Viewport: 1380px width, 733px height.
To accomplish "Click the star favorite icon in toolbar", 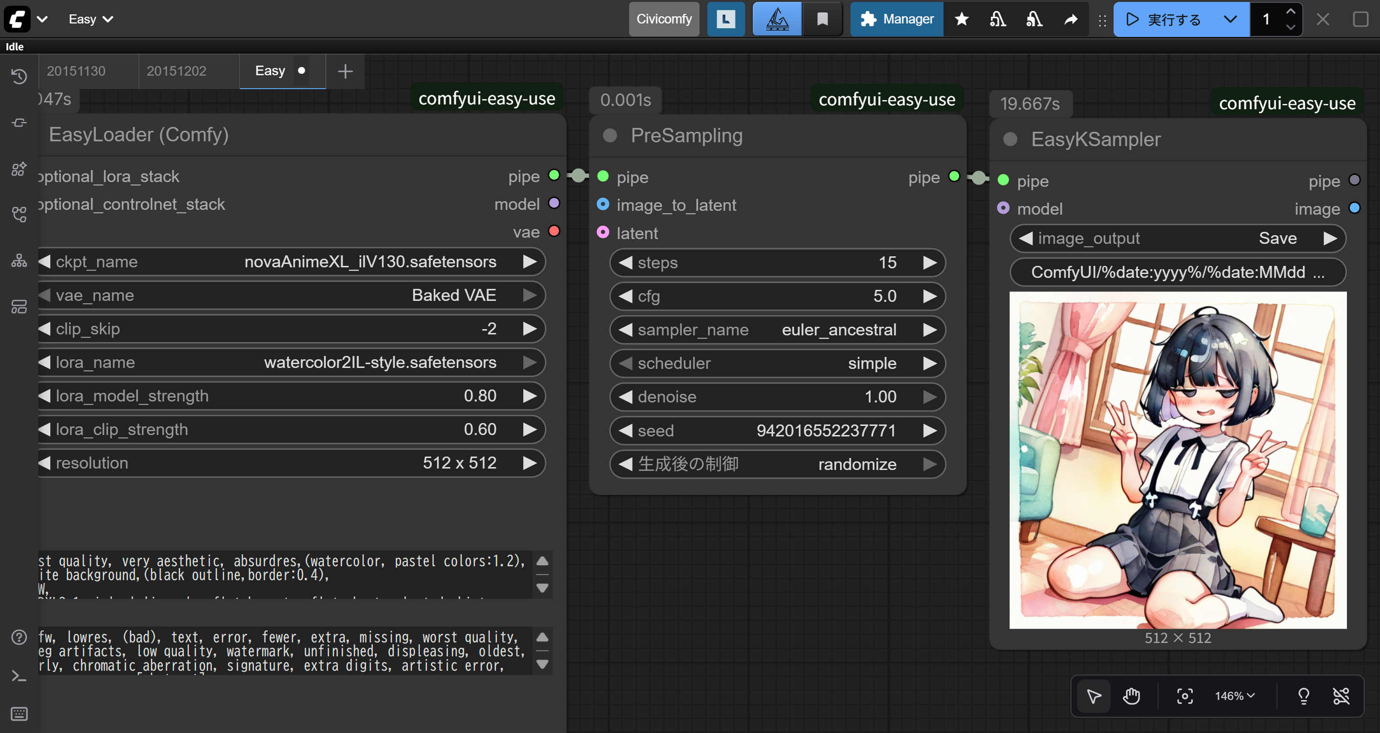I will coord(962,19).
